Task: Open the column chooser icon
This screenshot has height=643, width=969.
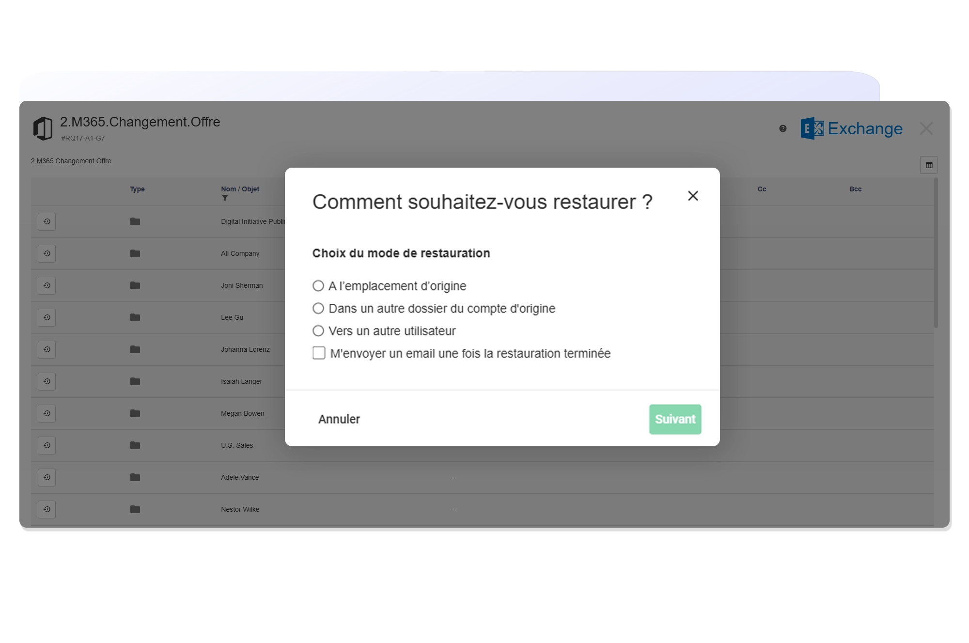Action: [x=929, y=165]
